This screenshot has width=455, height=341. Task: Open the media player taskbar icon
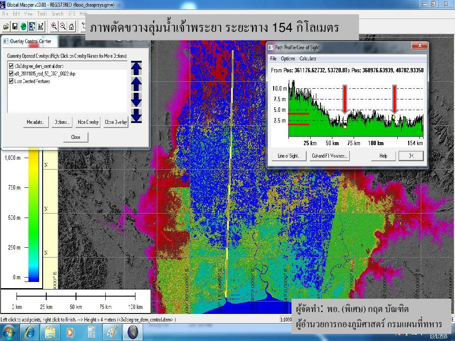click(71, 332)
